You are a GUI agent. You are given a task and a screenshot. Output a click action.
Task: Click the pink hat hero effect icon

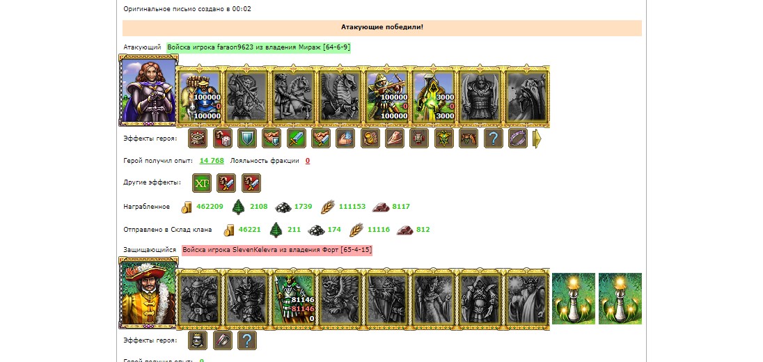pos(395,139)
